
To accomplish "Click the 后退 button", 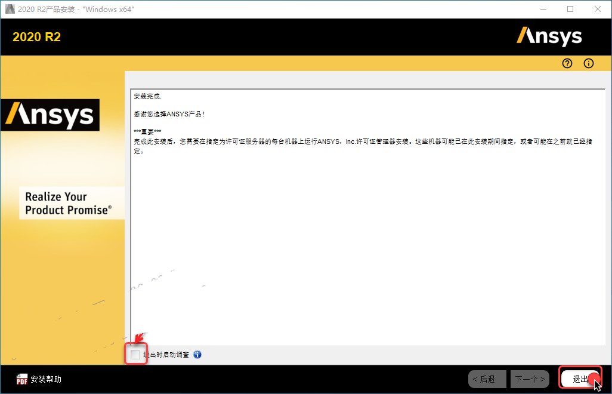I will [x=487, y=379].
